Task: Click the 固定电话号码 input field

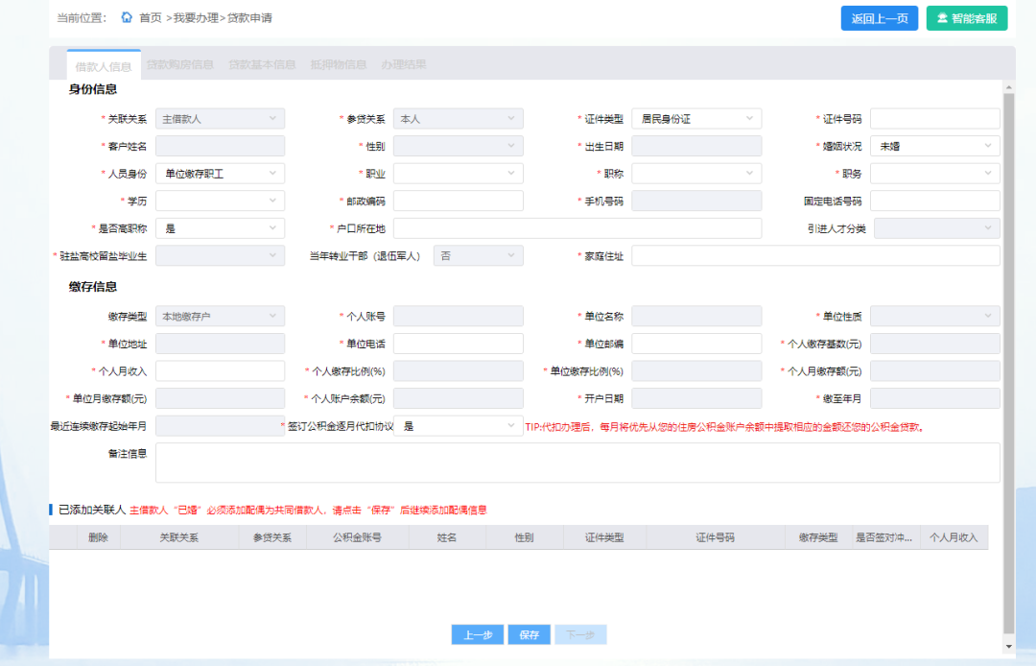Action: click(935, 201)
